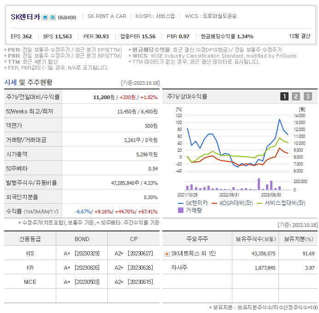Select the 52주베타 0.54 value

(x=153, y=169)
